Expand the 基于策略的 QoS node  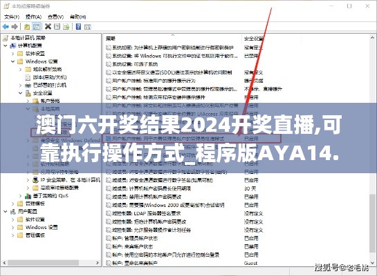[x=21, y=196]
